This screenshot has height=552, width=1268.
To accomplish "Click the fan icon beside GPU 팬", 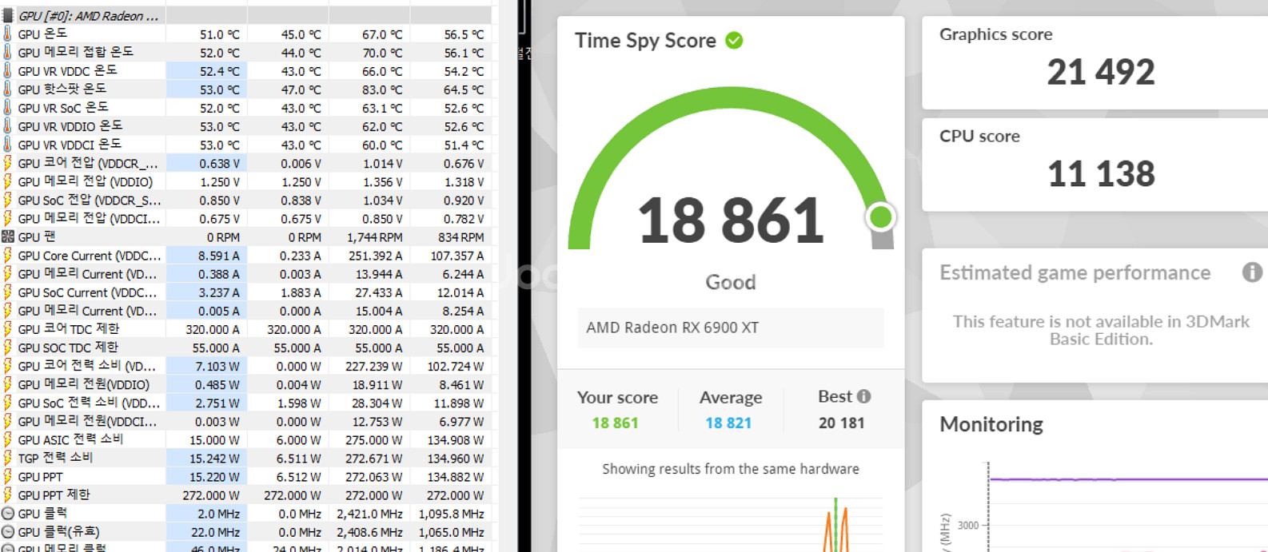I will coord(8,236).
